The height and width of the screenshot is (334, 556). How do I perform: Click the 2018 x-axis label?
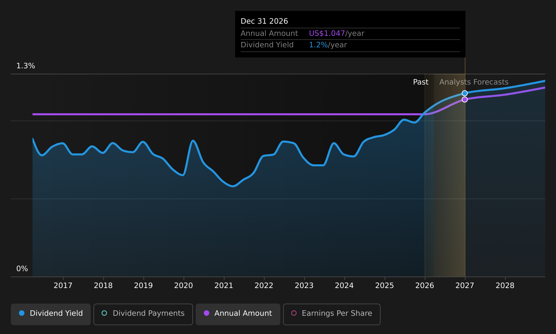(103, 286)
